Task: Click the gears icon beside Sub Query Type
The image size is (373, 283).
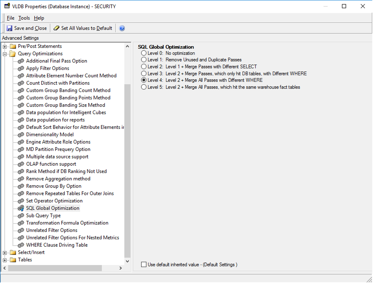Action: pos(21,215)
